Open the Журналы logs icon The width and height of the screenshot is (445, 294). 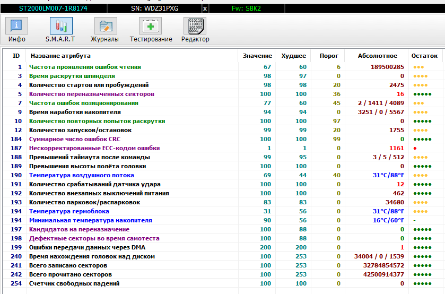[x=106, y=27]
